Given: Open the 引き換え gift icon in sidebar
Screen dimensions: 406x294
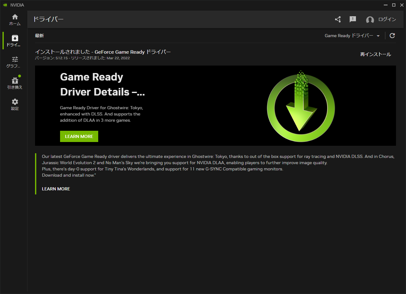Looking at the screenshot, I should pos(15,81).
